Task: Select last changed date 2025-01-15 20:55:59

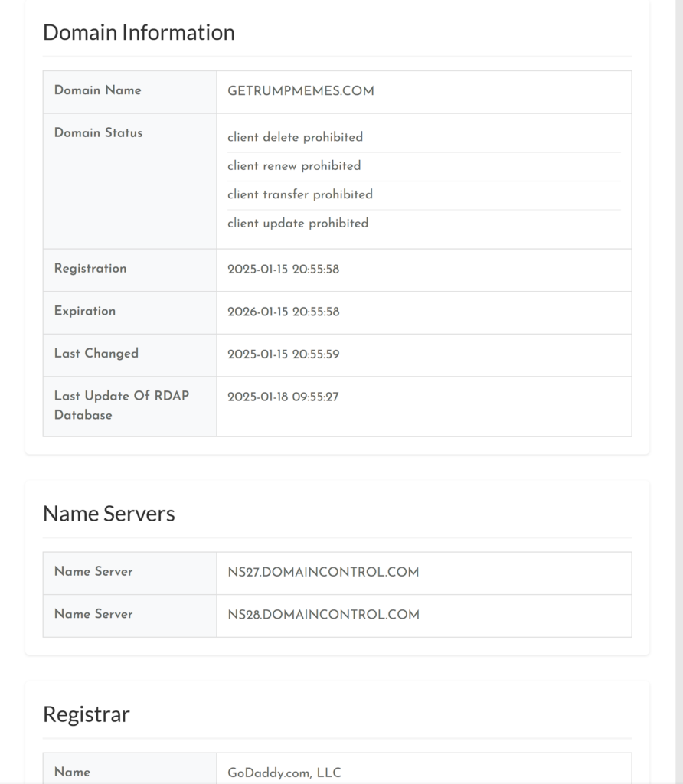Action: 283,354
